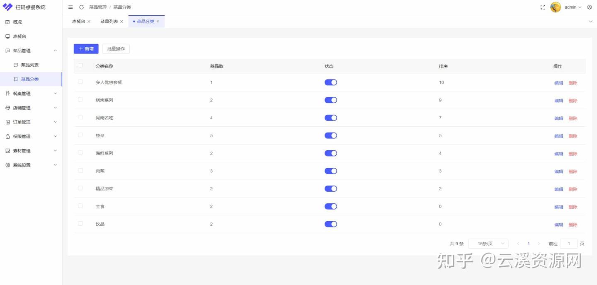
Task: Close the 点餐台 tab
Action: [x=89, y=22]
